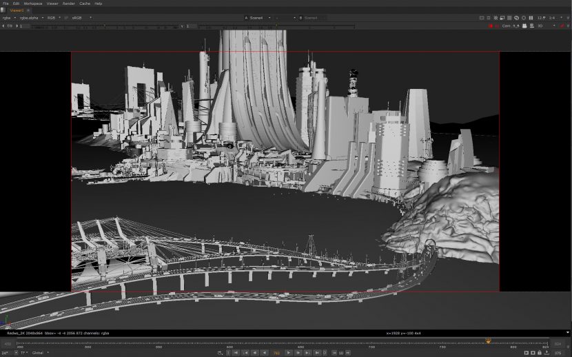The width and height of the screenshot is (572, 357).
Task: Open the 3D view mode dropdown
Action: point(544,25)
